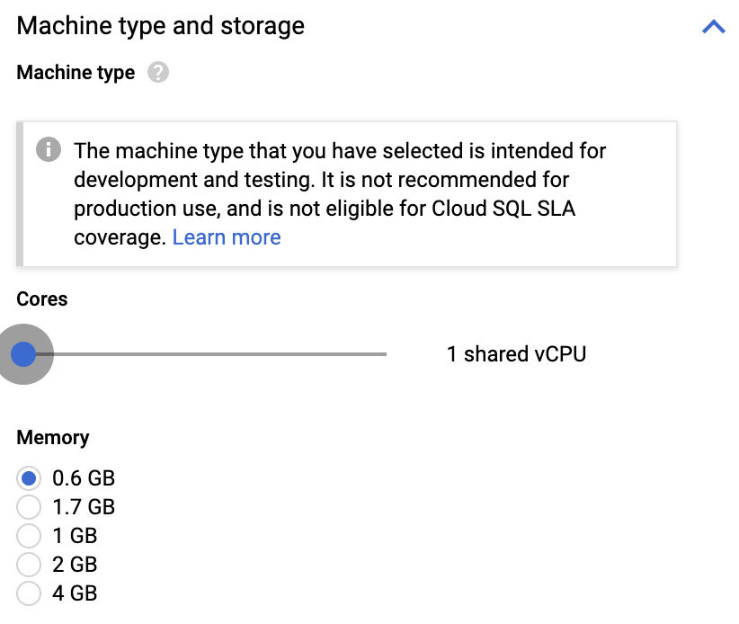Click the Cores slider handle
The height and width of the screenshot is (624, 739).
pyautogui.click(x=23, y=354)
